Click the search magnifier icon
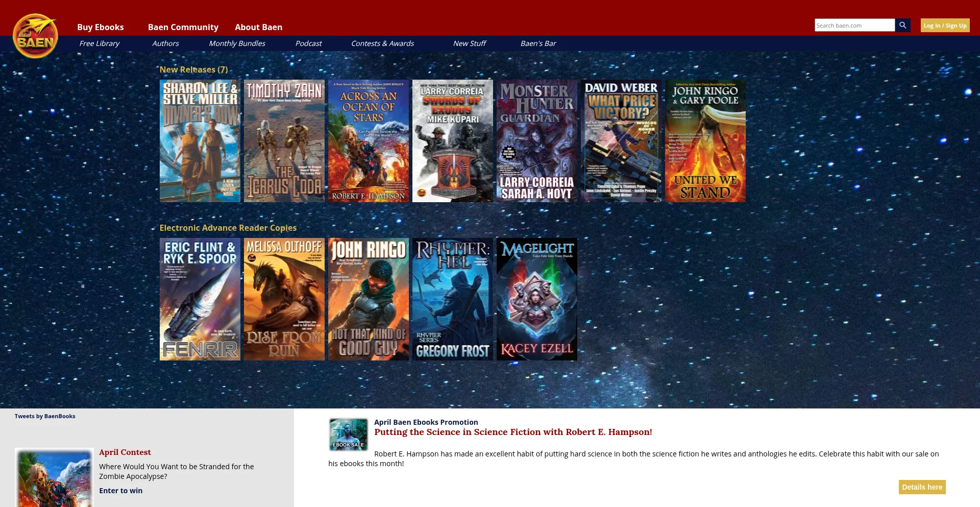The height and width of the screenshot is (507, 980). pos(902,25)
